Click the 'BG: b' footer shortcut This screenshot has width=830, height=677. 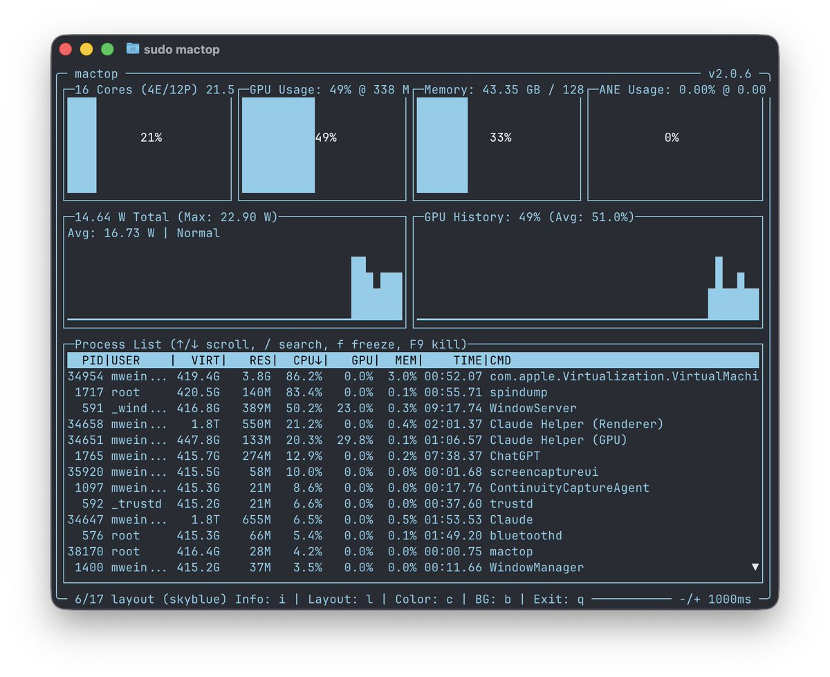[493, 599]
